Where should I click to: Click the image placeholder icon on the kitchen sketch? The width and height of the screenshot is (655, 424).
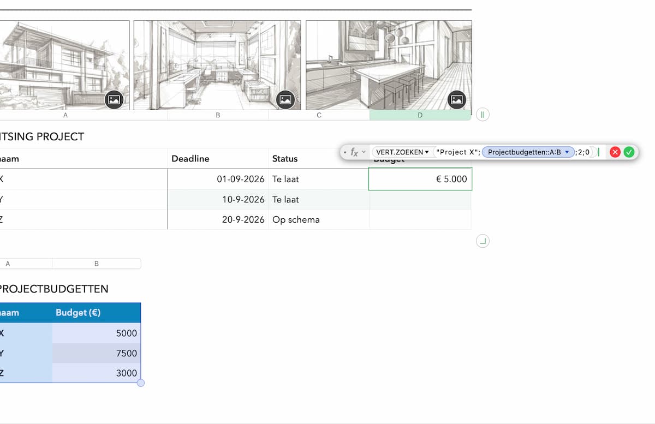[x=457, y=100]
